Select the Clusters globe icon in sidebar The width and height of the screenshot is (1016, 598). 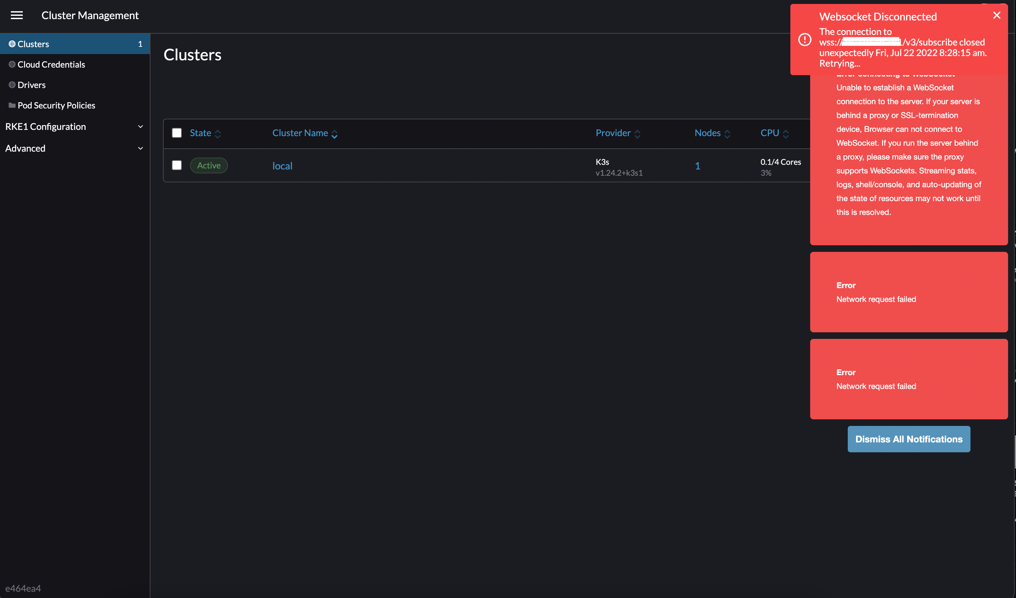pos(12,44)
